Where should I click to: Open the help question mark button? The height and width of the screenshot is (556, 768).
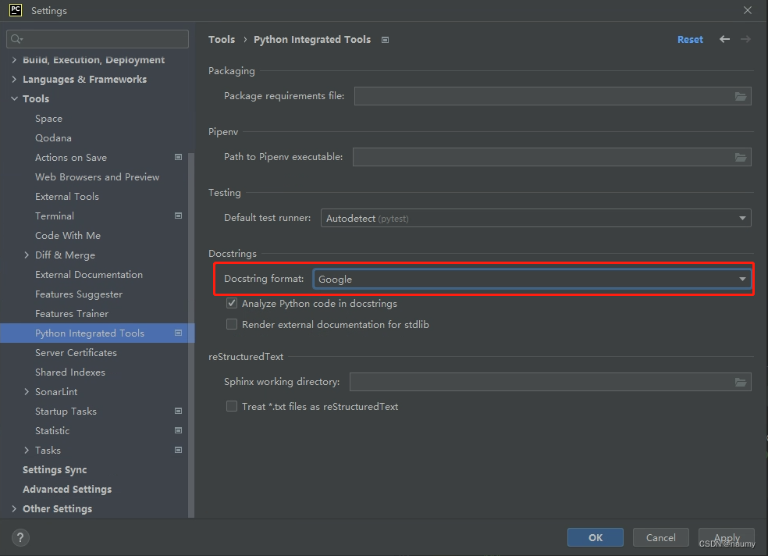point(20,537)
